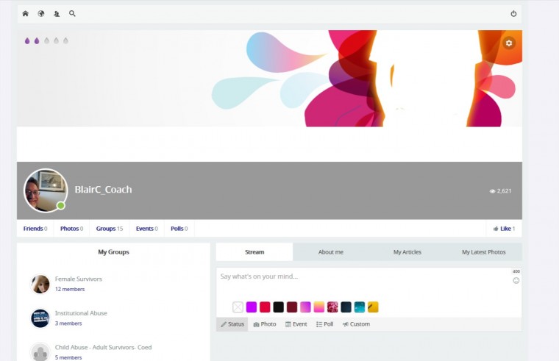The height and width of the screenshot is (361, 559).
Task: Open the Groups 15 tab
Action: click(x=109, y=229)
